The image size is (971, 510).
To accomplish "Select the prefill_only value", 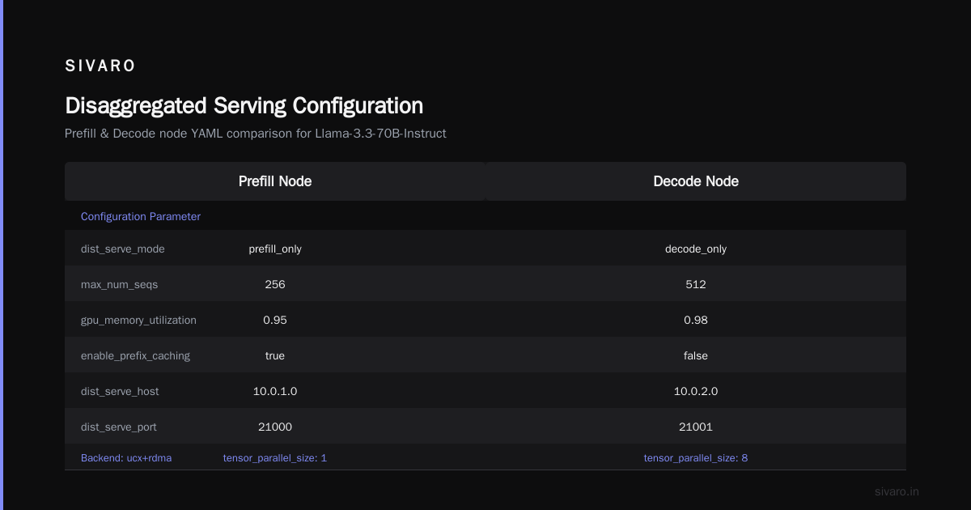I will click(x=275, y=249).
